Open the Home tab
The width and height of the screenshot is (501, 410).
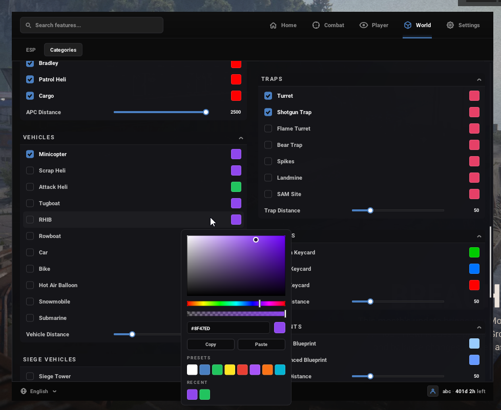(x=283, y=25)
